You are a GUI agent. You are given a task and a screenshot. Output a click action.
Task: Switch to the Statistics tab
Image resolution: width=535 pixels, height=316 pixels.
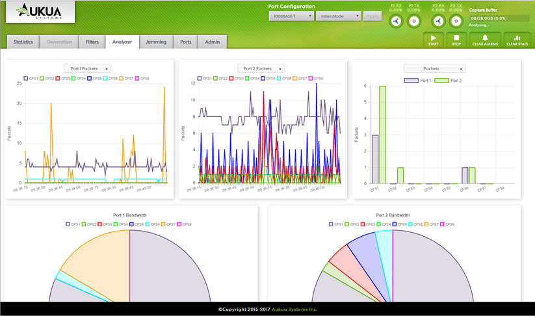23,42
